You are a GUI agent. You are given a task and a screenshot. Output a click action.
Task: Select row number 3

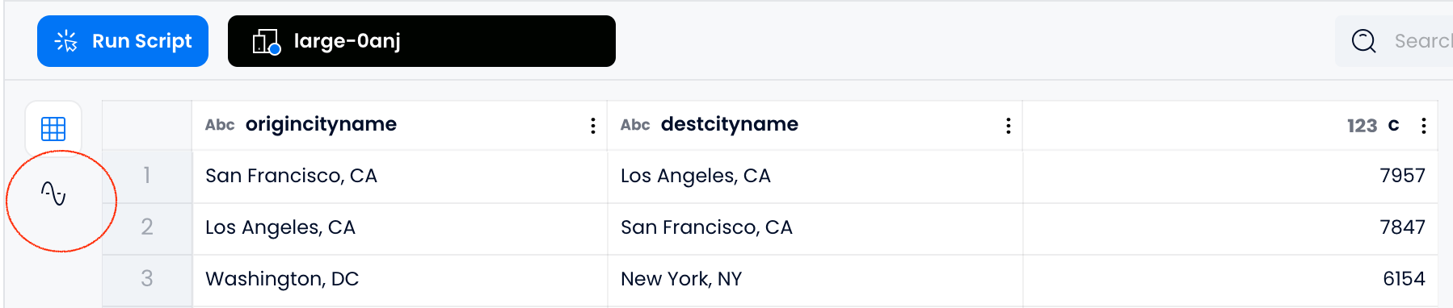coord(147,279)
